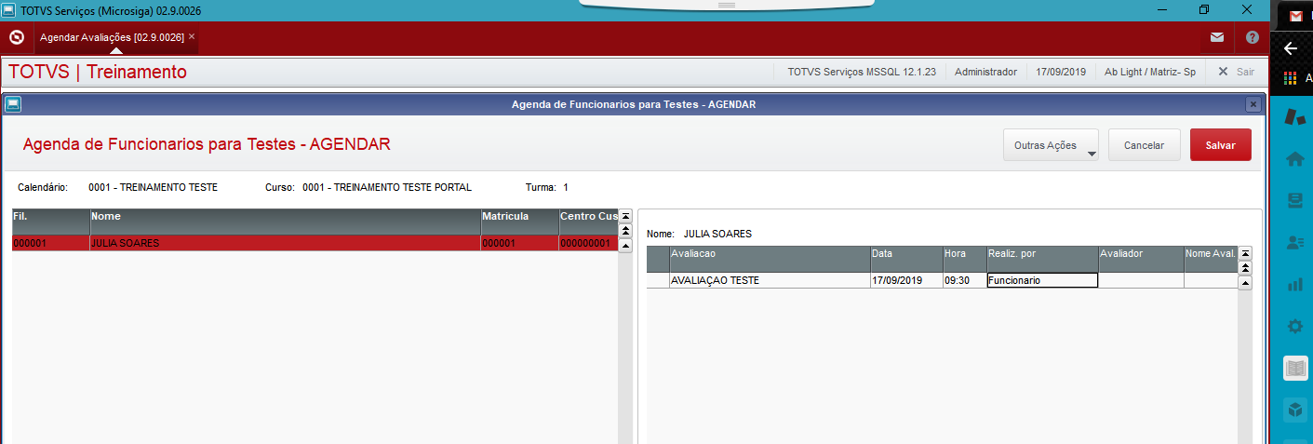Click the Administrador user label

985,72
